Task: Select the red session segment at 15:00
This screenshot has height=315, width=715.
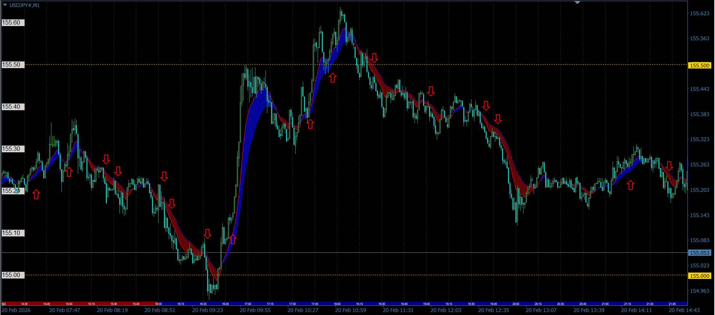Action: 69,304
